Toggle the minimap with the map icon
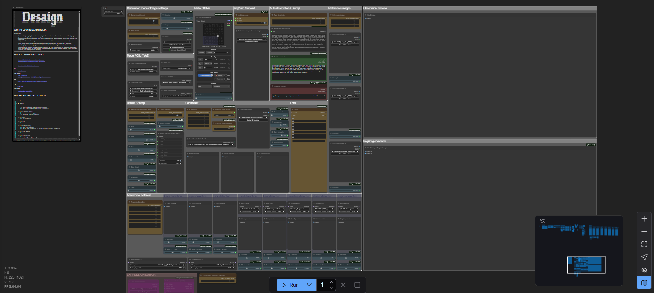654x293 pixels. pos(644,283)
